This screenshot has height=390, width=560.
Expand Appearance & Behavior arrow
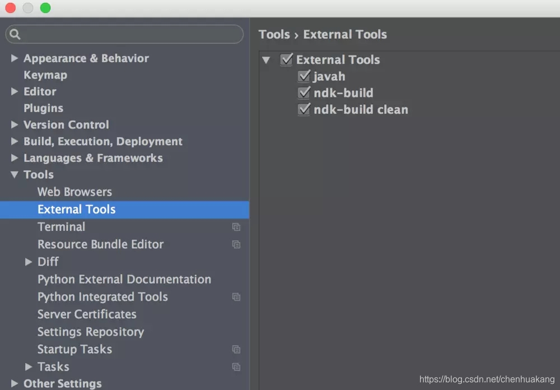coord(15,58)
